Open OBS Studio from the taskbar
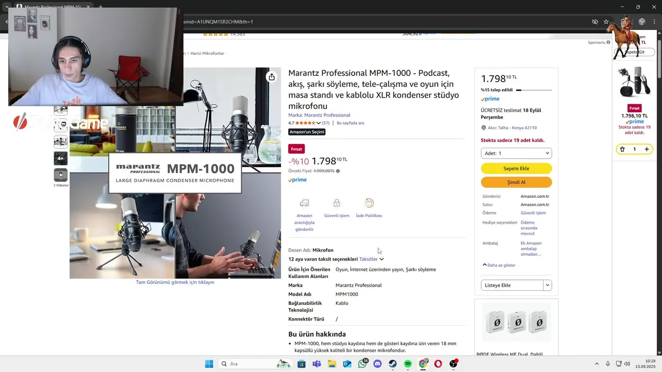This screenshot has height=372, width=662. point(454,364)
